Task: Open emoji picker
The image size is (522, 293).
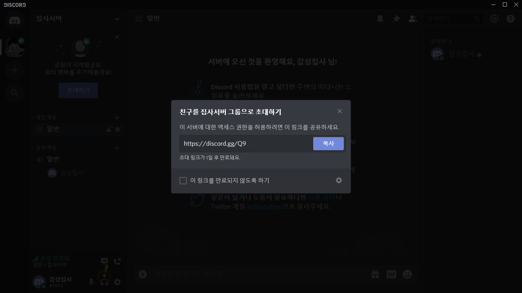Action: click(x=407, y=274)
